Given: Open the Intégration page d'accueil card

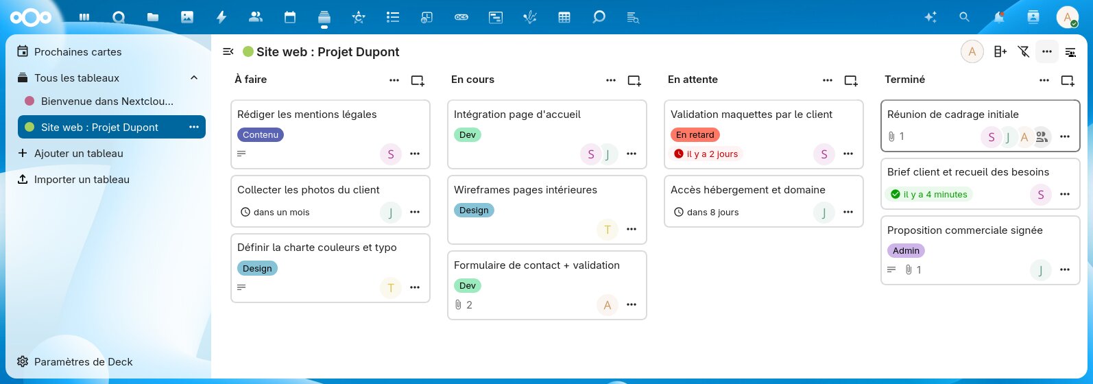Looking at the screenshot, I should 547,134.
